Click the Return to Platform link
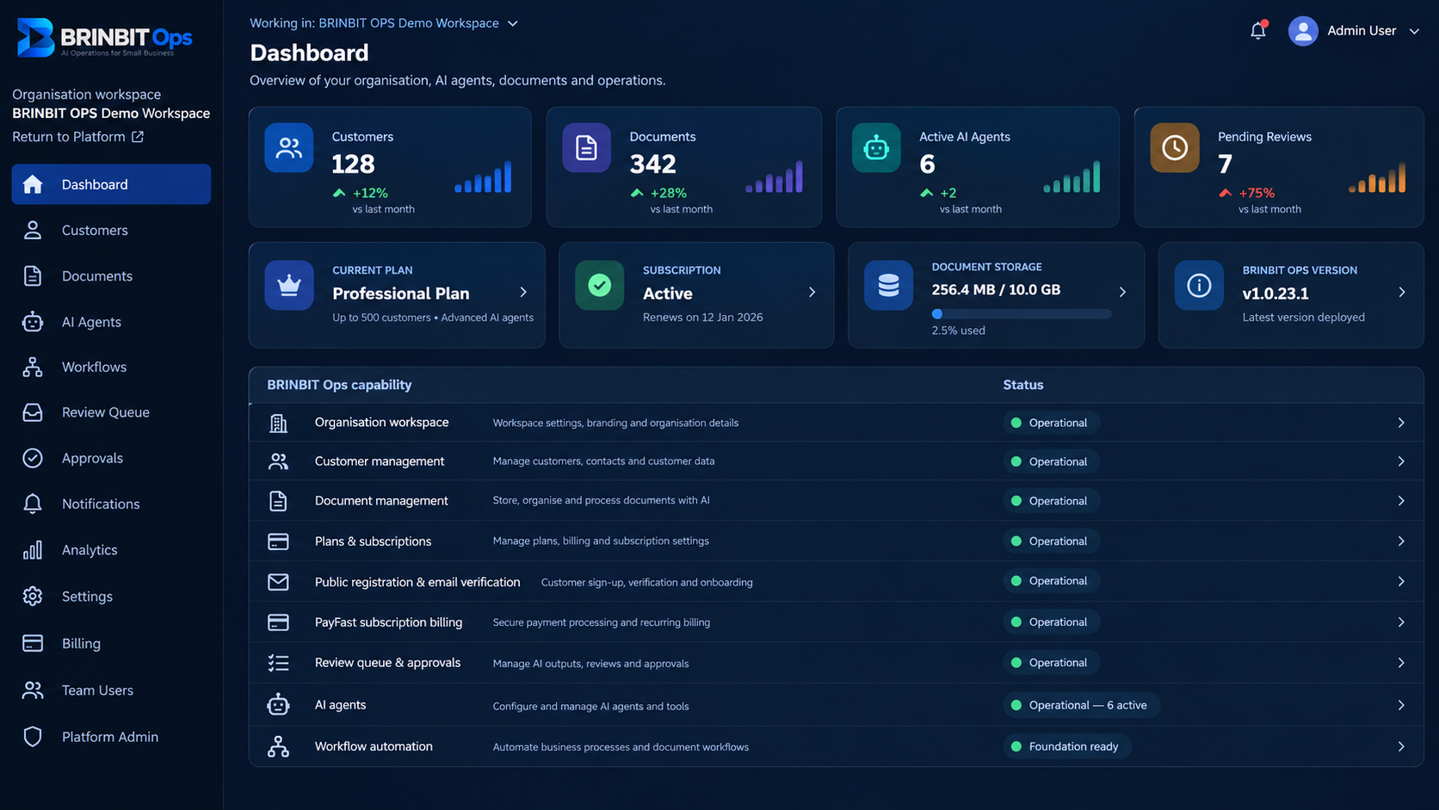 [x=77, y=137]
